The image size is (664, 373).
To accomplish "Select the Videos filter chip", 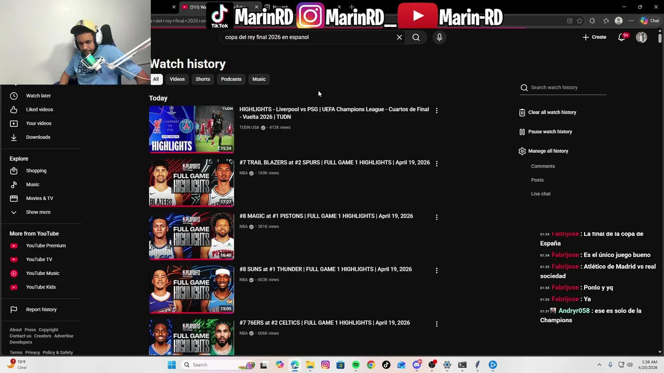I will (x=177, y=79).
